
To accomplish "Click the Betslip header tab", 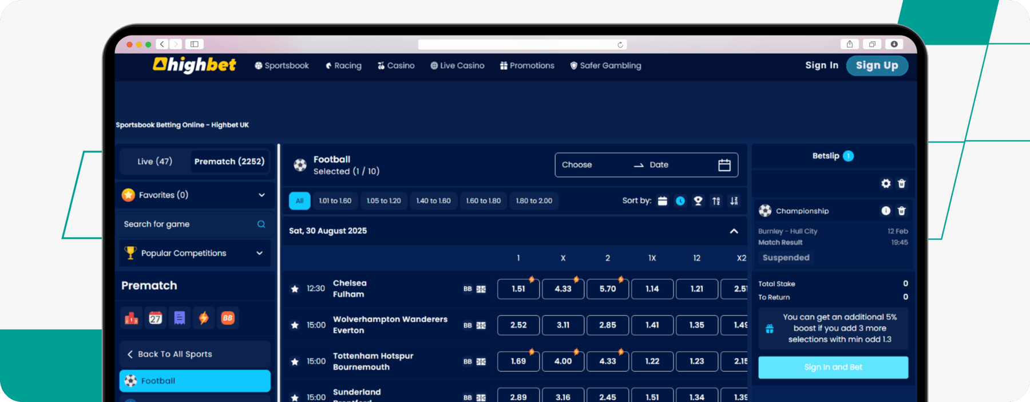I will (833, 156).
